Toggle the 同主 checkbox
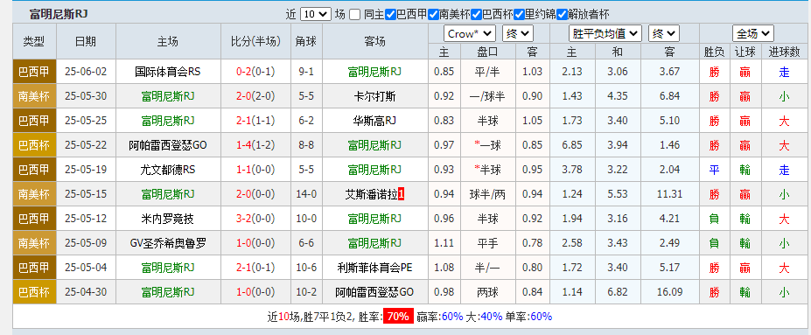This screenshot has height=335, width=811. click(354, 15)
